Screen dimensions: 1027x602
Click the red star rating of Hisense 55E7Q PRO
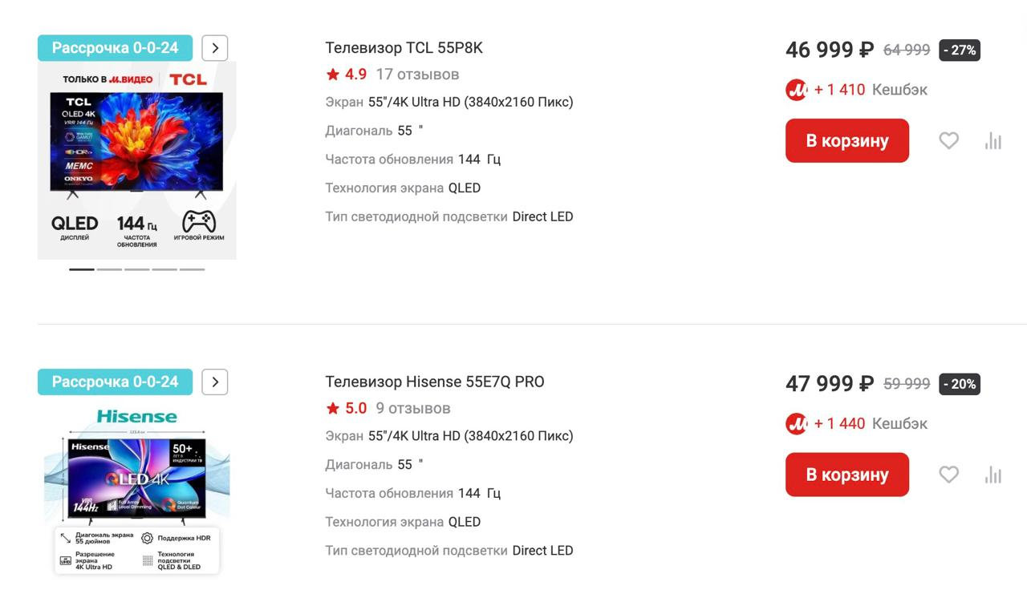tap(333, 409)
